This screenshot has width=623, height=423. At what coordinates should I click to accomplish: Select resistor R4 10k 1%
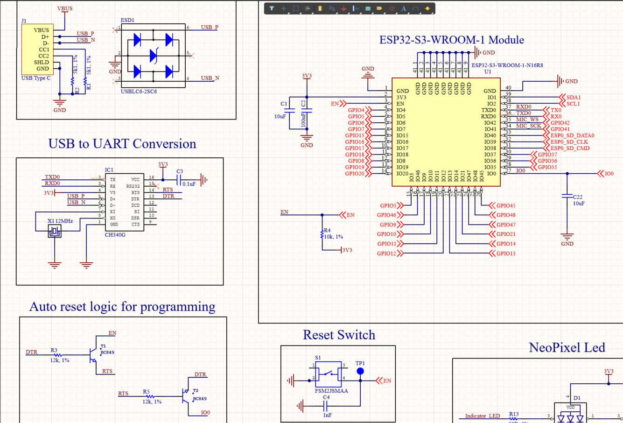click(322, 233)
